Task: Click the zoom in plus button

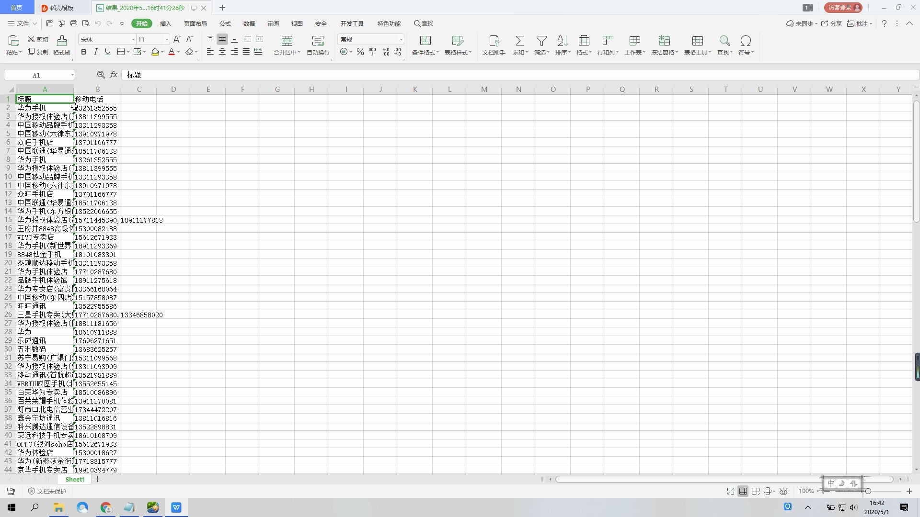Action: pos(909,491)
